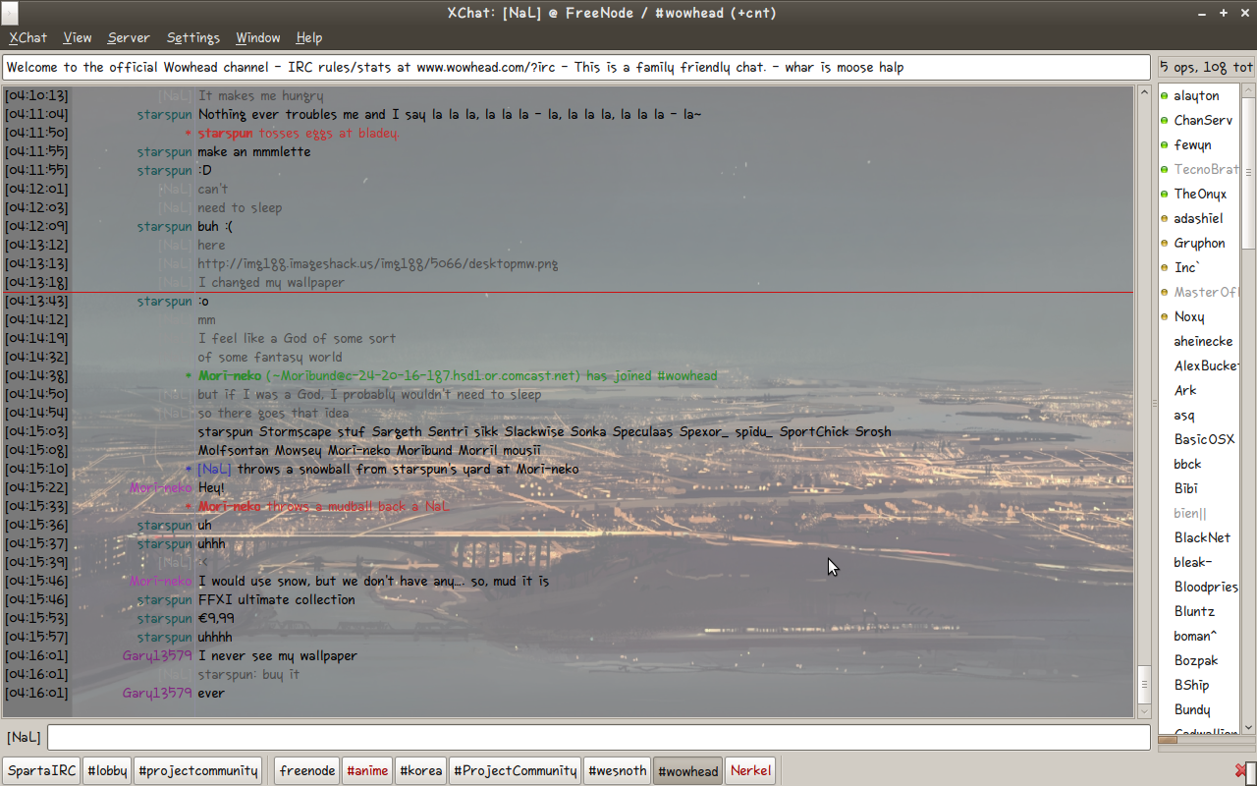Select user Bozpak in the user list
1257x786 pixels.
1198,660
